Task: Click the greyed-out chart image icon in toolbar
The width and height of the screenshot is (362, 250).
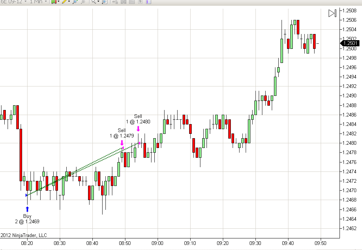Action: pos(132,1)
